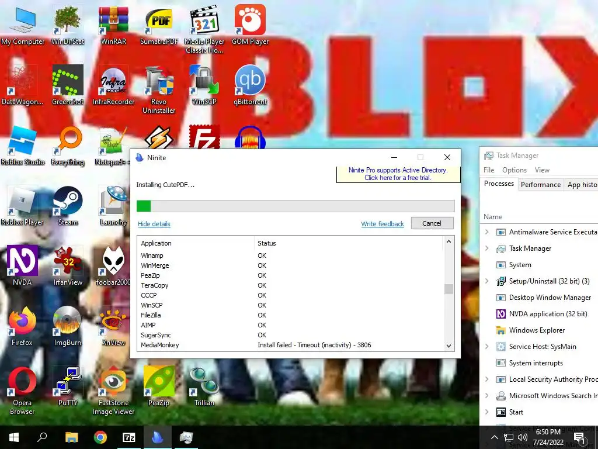Click the FastStone Image Viewer icon
This screenshot has width=598, height=449.
(113, 391)
